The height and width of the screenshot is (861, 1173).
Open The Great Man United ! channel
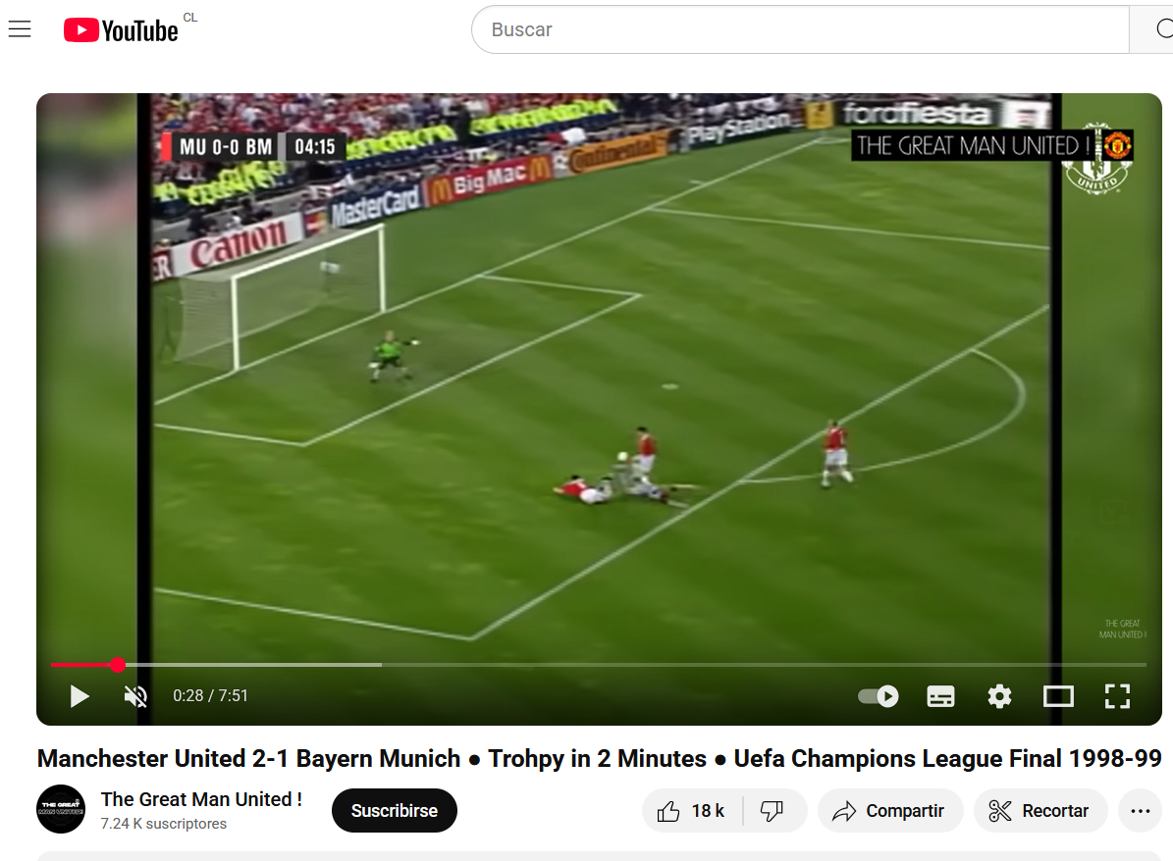[x=201, y=799]
